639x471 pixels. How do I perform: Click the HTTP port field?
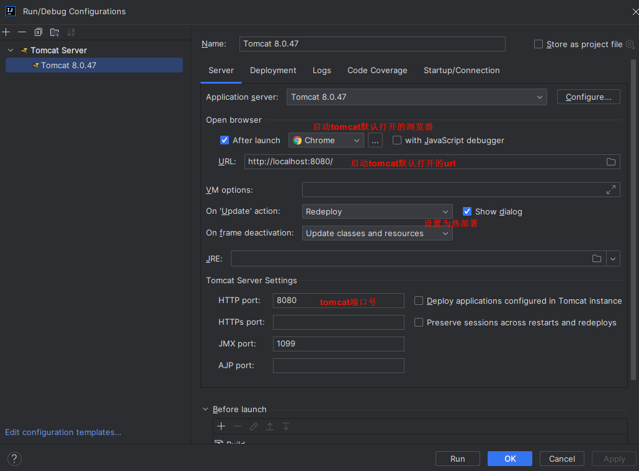[339, 301]
